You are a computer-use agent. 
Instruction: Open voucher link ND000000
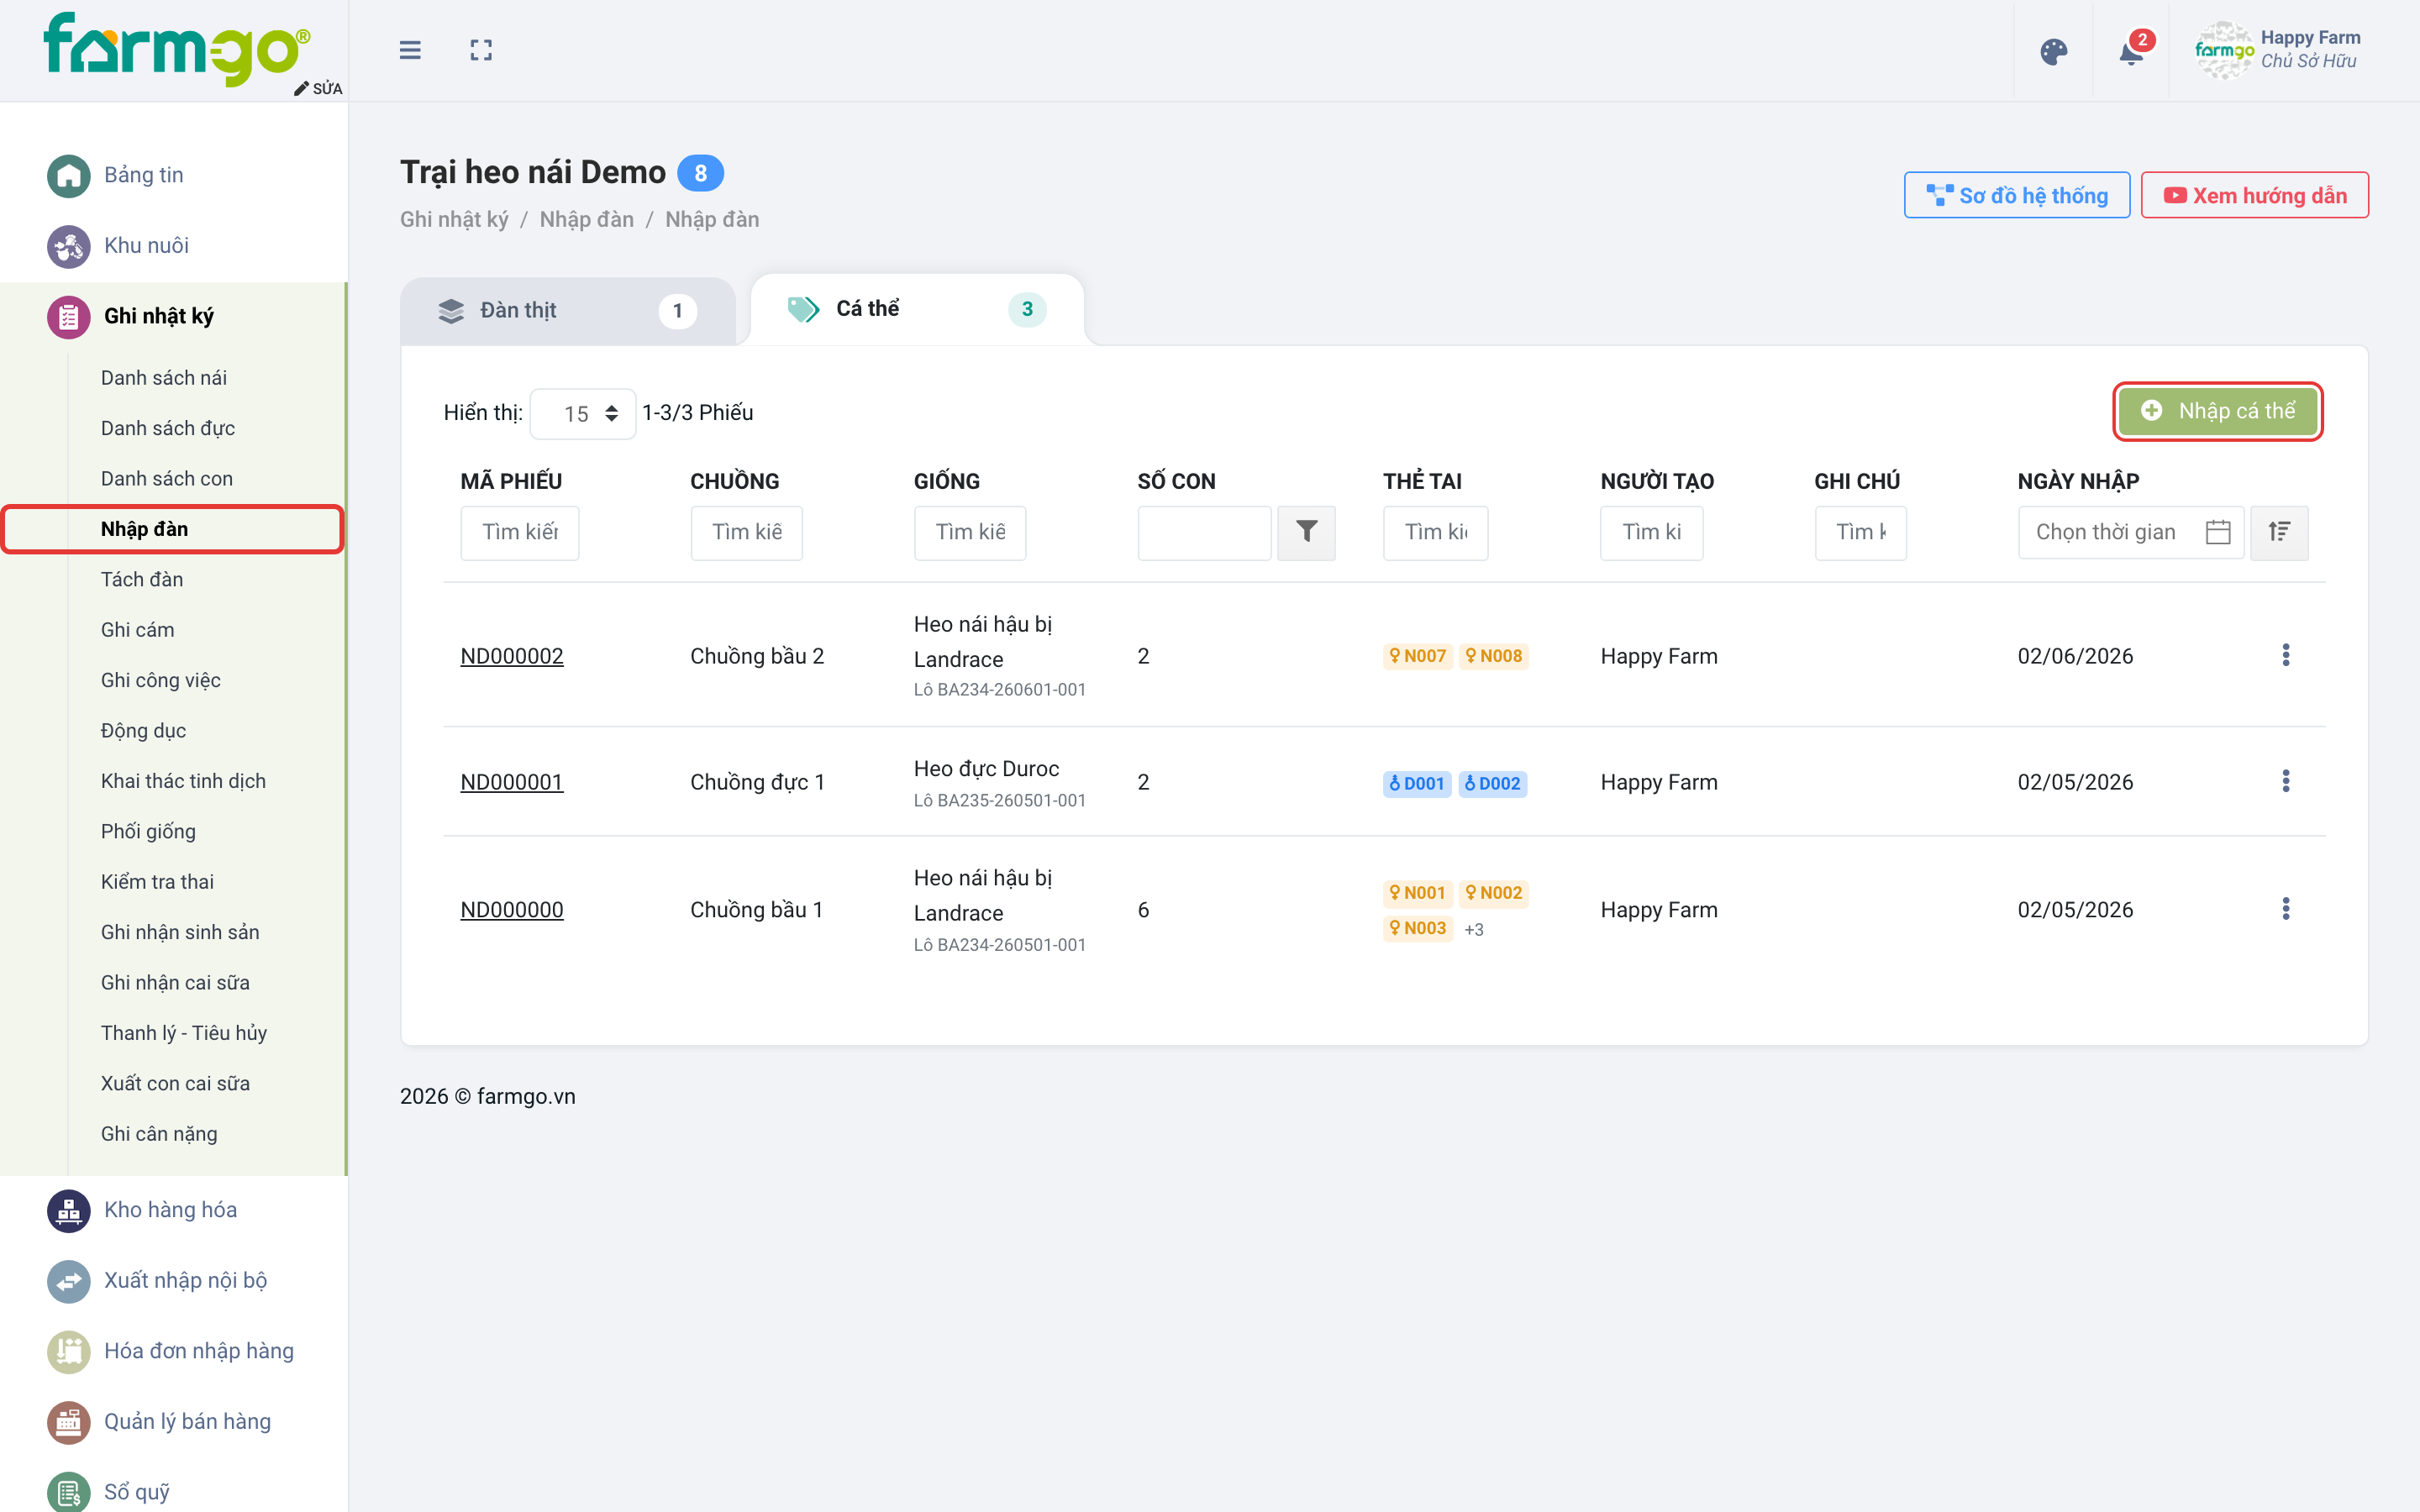pos(511,910)
